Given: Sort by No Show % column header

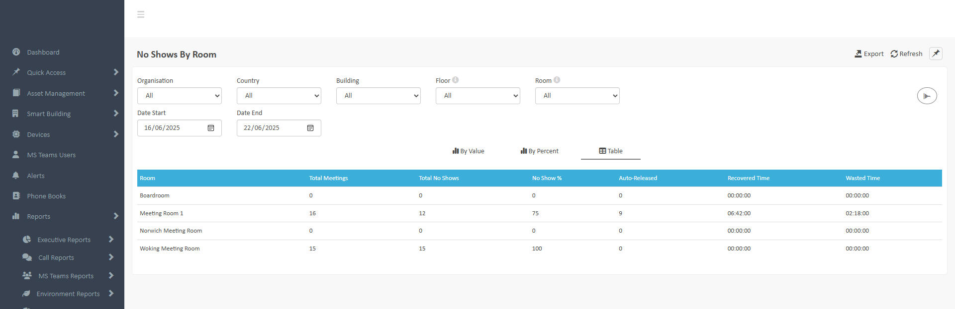Looking at the screenshot, I should (547, 178).
